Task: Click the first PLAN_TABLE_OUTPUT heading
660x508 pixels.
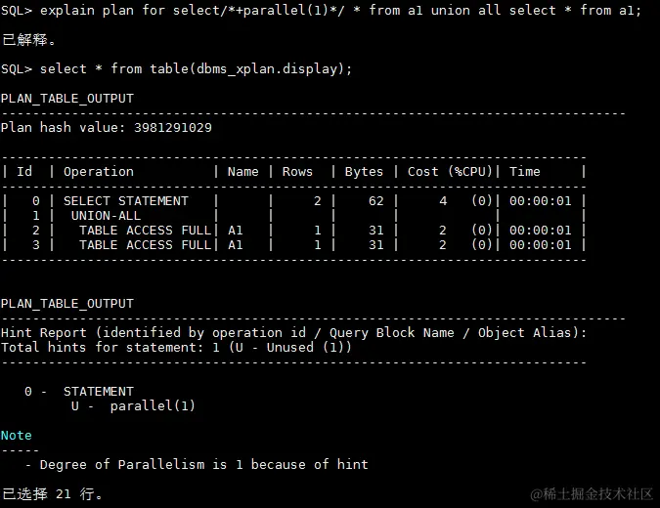Action: [x=67, y=99]
